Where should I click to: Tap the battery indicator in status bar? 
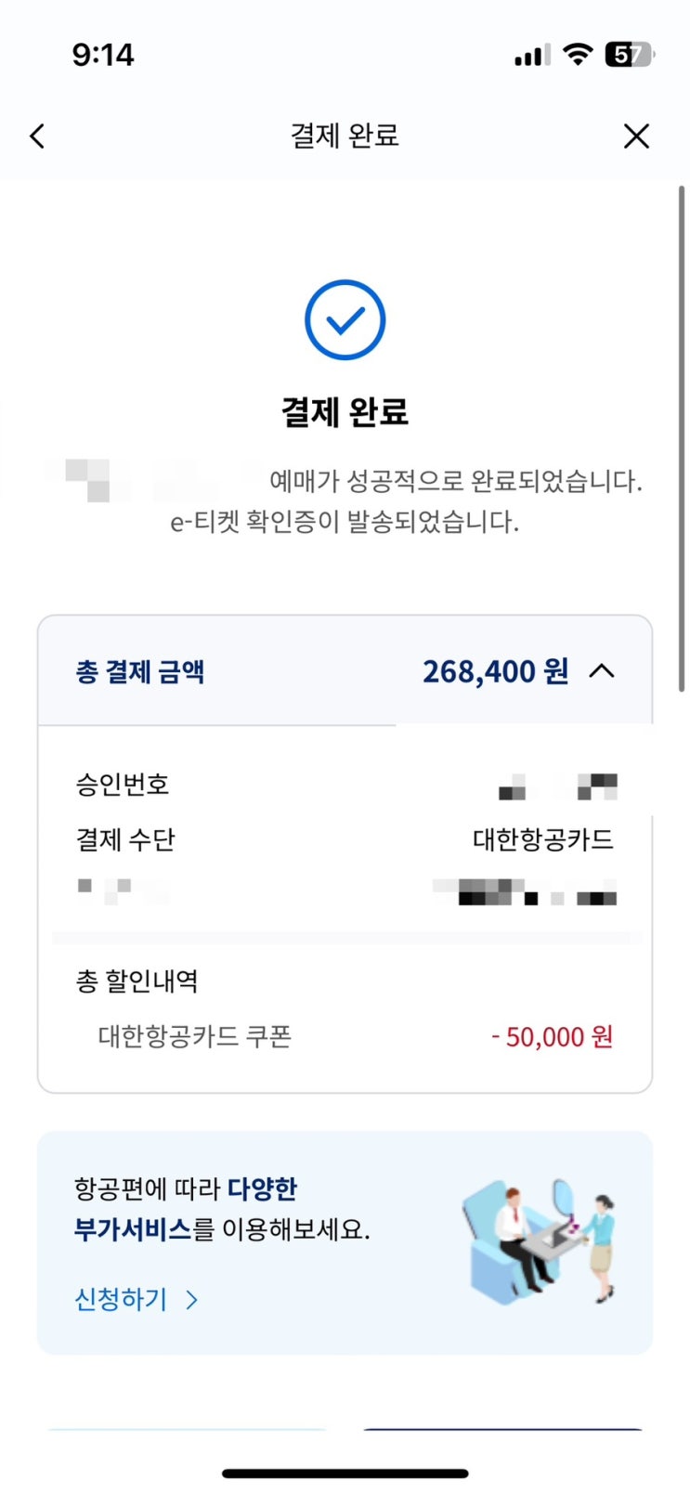click(629, 55)
